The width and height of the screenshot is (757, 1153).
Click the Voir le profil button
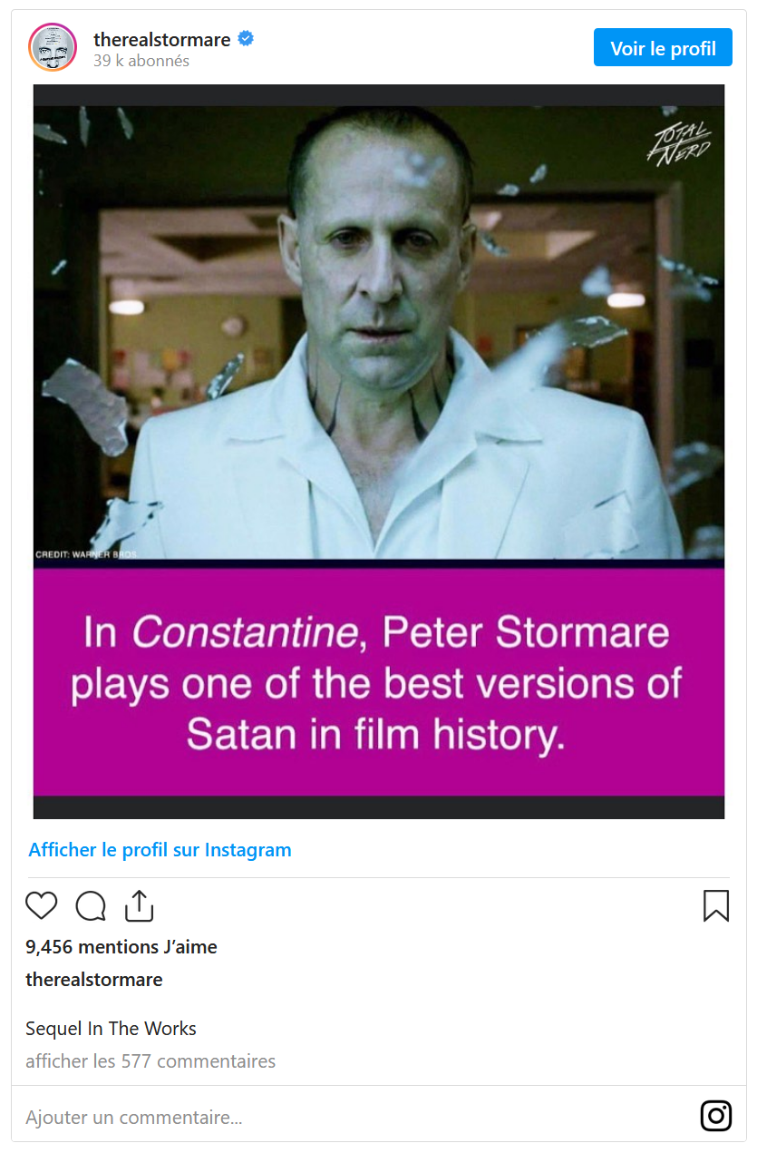pos(663,48)
